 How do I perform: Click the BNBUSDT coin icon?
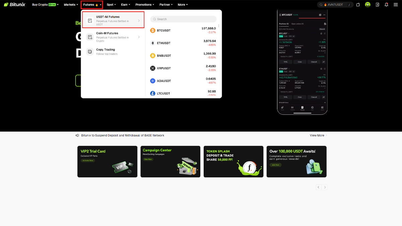153,56
